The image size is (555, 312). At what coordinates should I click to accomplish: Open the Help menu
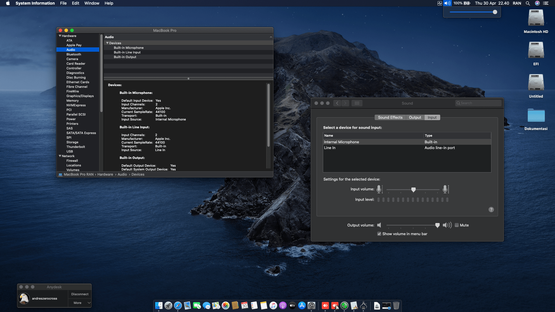click(109, 3)
